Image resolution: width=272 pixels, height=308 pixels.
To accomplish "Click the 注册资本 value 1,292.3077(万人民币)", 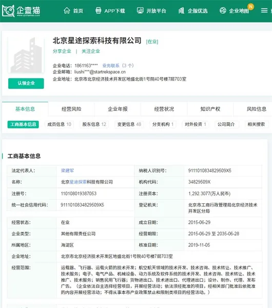I will (x=209, y=194).
